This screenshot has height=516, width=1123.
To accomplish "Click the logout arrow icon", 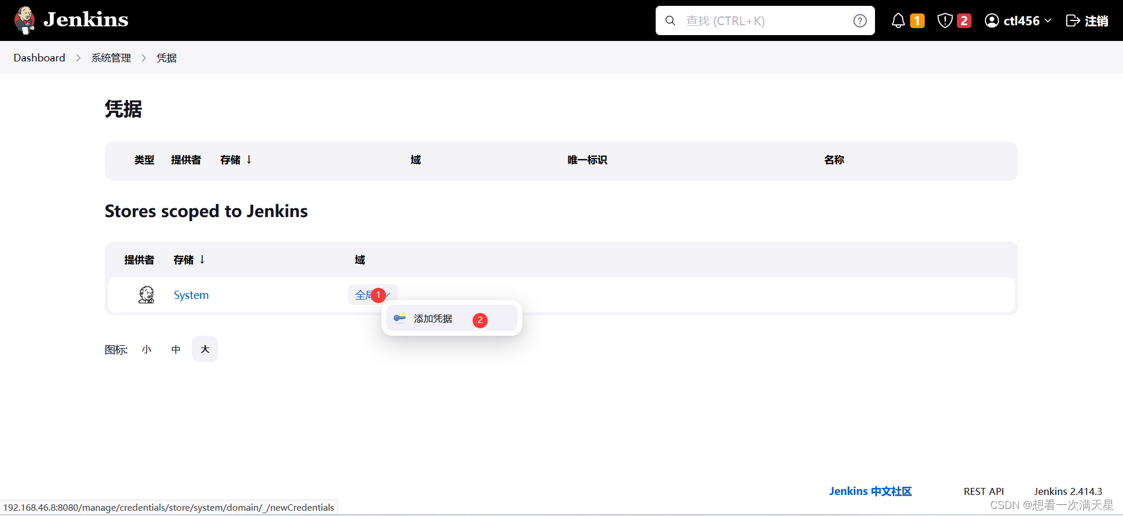I will pyautogui.click(x=1073, y=20).
